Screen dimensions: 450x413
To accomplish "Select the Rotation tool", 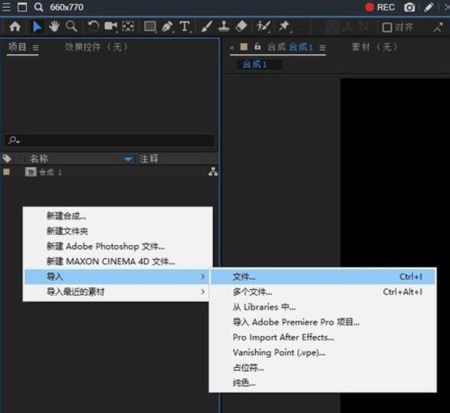I will pos(93,27).
